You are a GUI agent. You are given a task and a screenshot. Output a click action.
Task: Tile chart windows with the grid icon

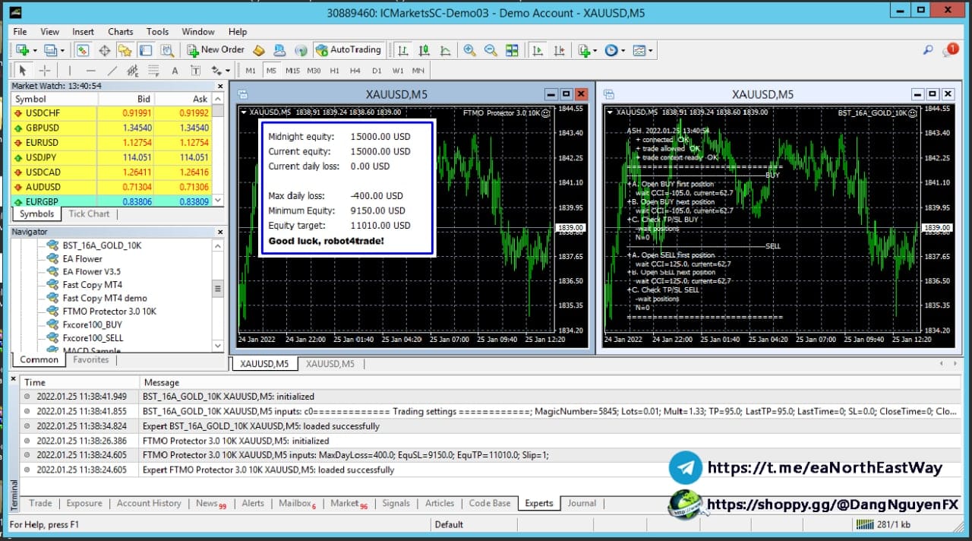(512, 50)
